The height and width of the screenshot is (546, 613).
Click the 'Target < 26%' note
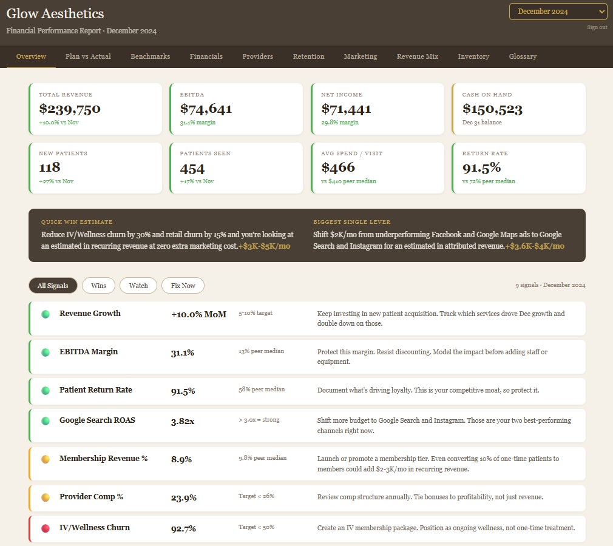(257, 496)
